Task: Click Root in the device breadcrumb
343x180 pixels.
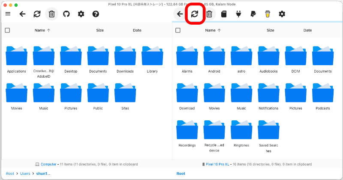Action: [181, 174]
